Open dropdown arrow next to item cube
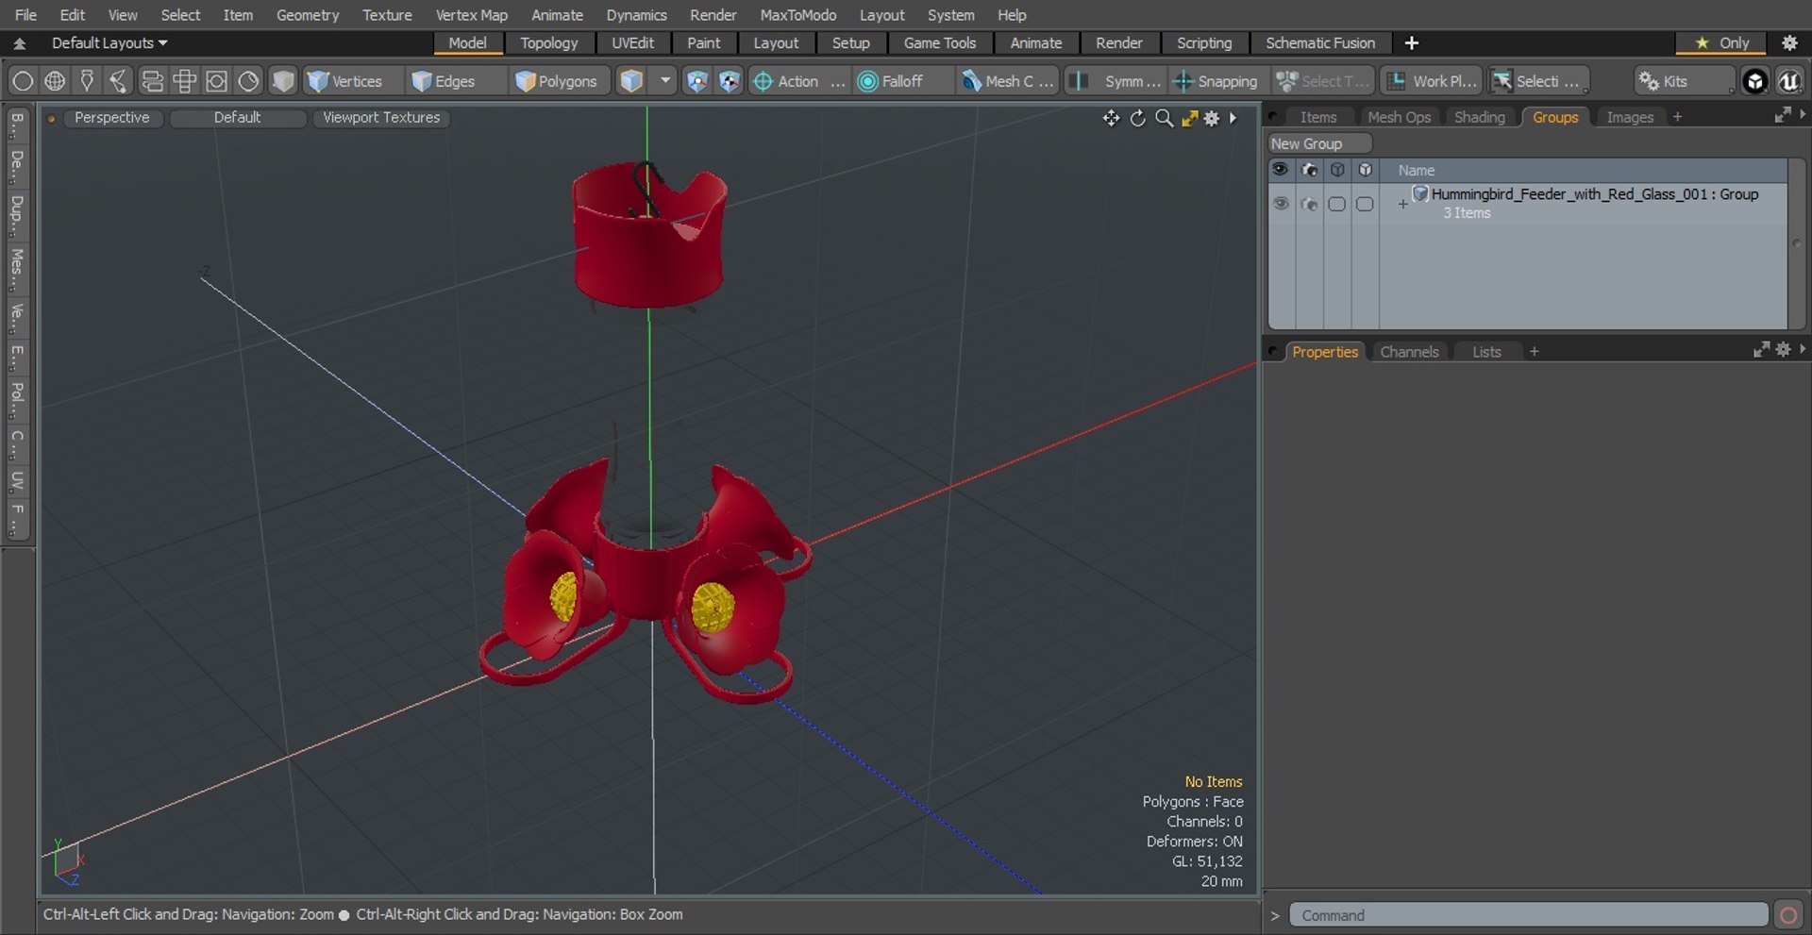 point(665,81)
